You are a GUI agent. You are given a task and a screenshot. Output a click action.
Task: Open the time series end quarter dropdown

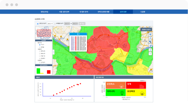click(75, 24)
